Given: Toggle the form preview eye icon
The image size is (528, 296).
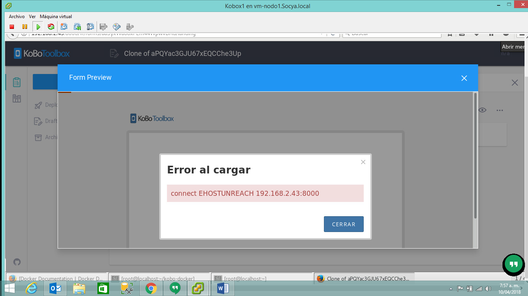Looking at the screenshot, I should pyautogui.click(x=482, y=110).
